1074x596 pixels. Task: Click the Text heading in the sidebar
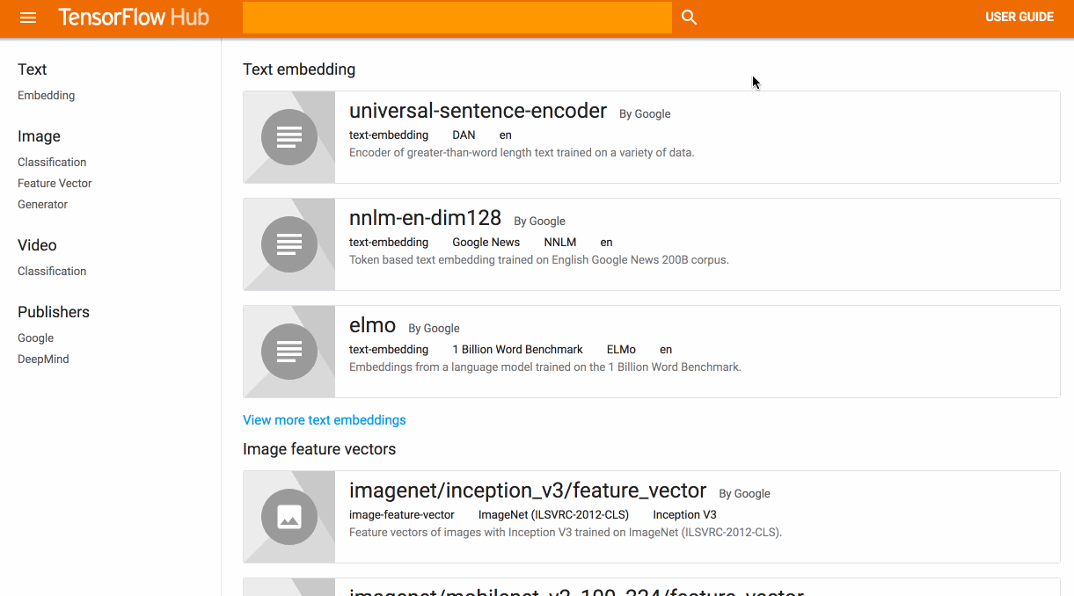point(33,69)
